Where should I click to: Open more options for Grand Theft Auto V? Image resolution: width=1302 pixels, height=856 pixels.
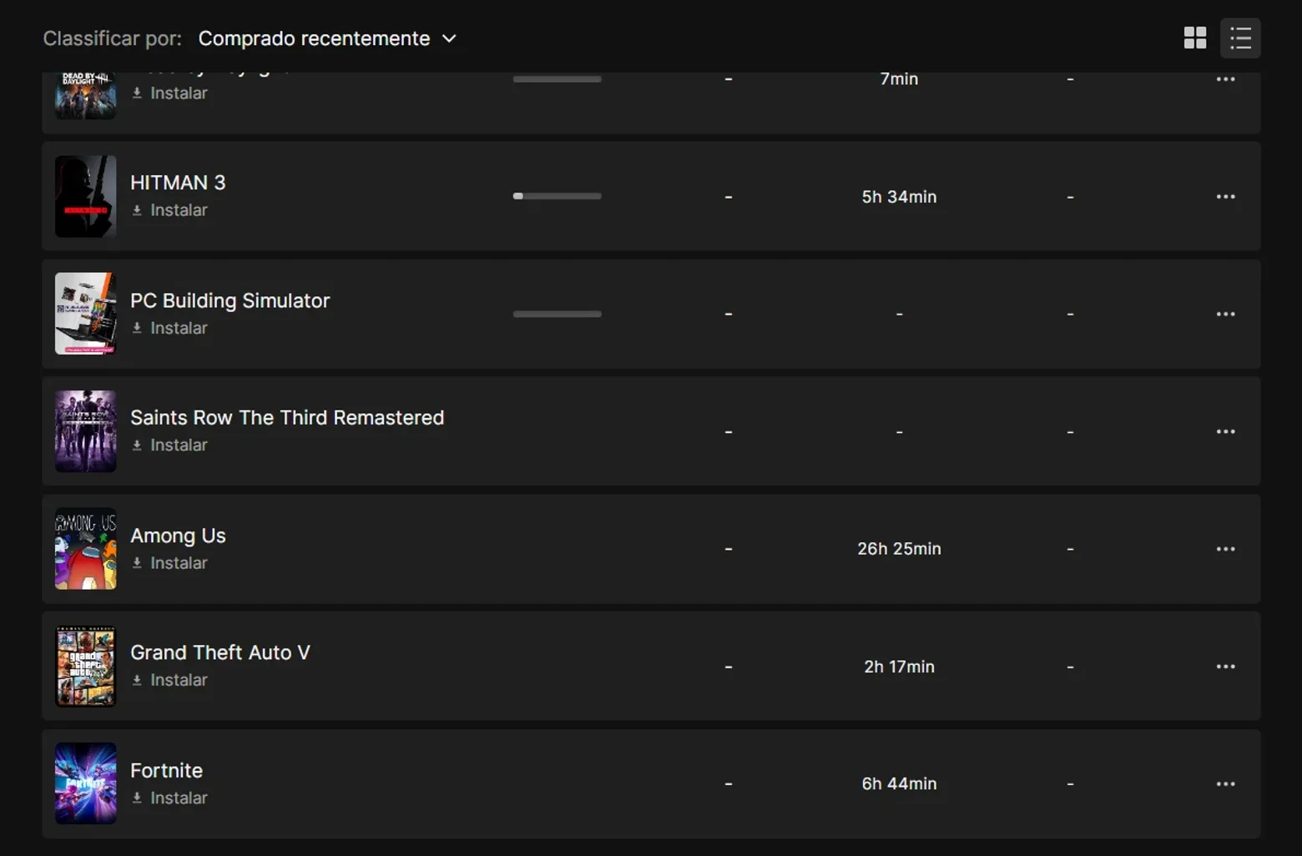click(1225, 667)
